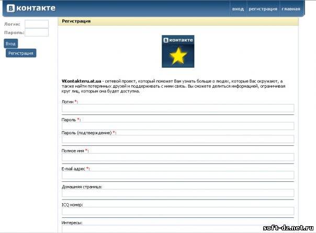Click the sidebar Регистрация button

[21, 53]
